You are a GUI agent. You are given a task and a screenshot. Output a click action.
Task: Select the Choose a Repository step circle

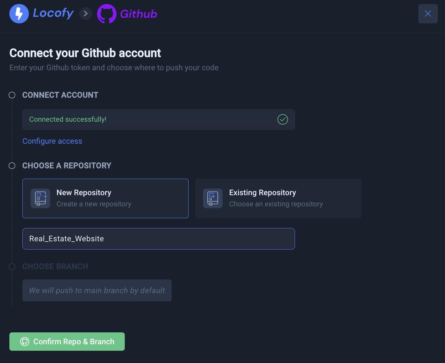pyautogui.click(x=12, y=166)
